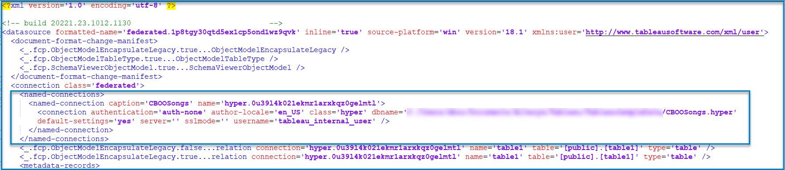Click the CBOOSongs.hyper dbname text

(699, 112)
